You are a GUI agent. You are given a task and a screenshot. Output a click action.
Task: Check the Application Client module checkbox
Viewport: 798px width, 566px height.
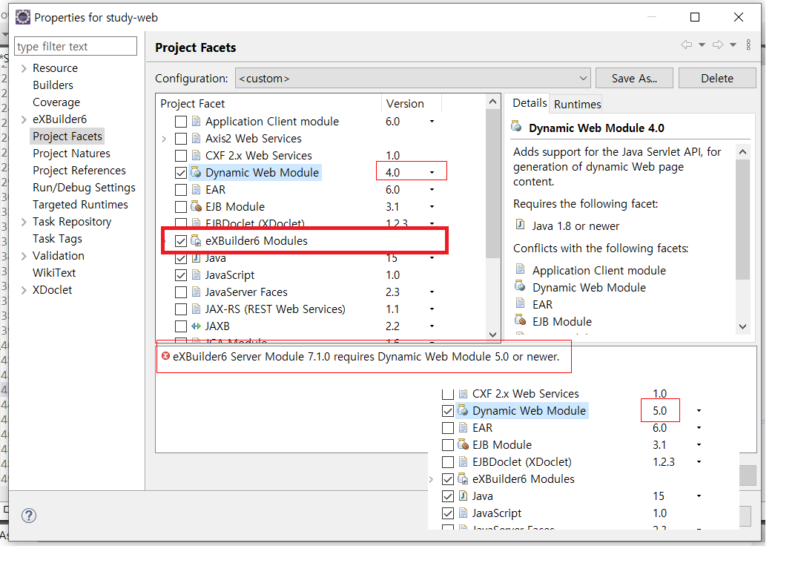point(181,122)
